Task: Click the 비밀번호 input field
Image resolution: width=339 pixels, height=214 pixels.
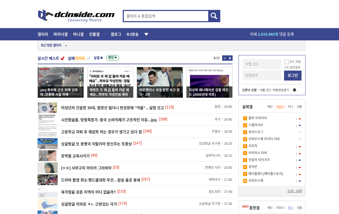Action: (x=262, y=75)
